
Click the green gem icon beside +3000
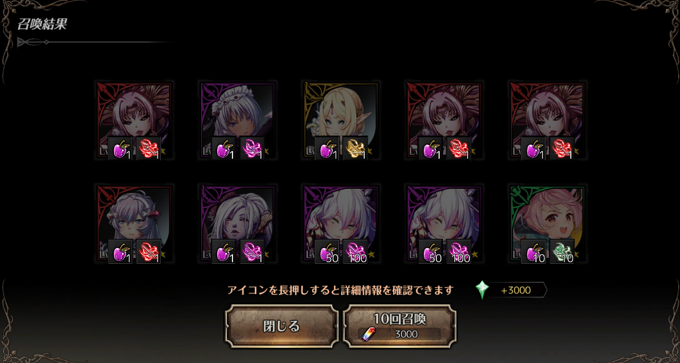coord(482,290)
